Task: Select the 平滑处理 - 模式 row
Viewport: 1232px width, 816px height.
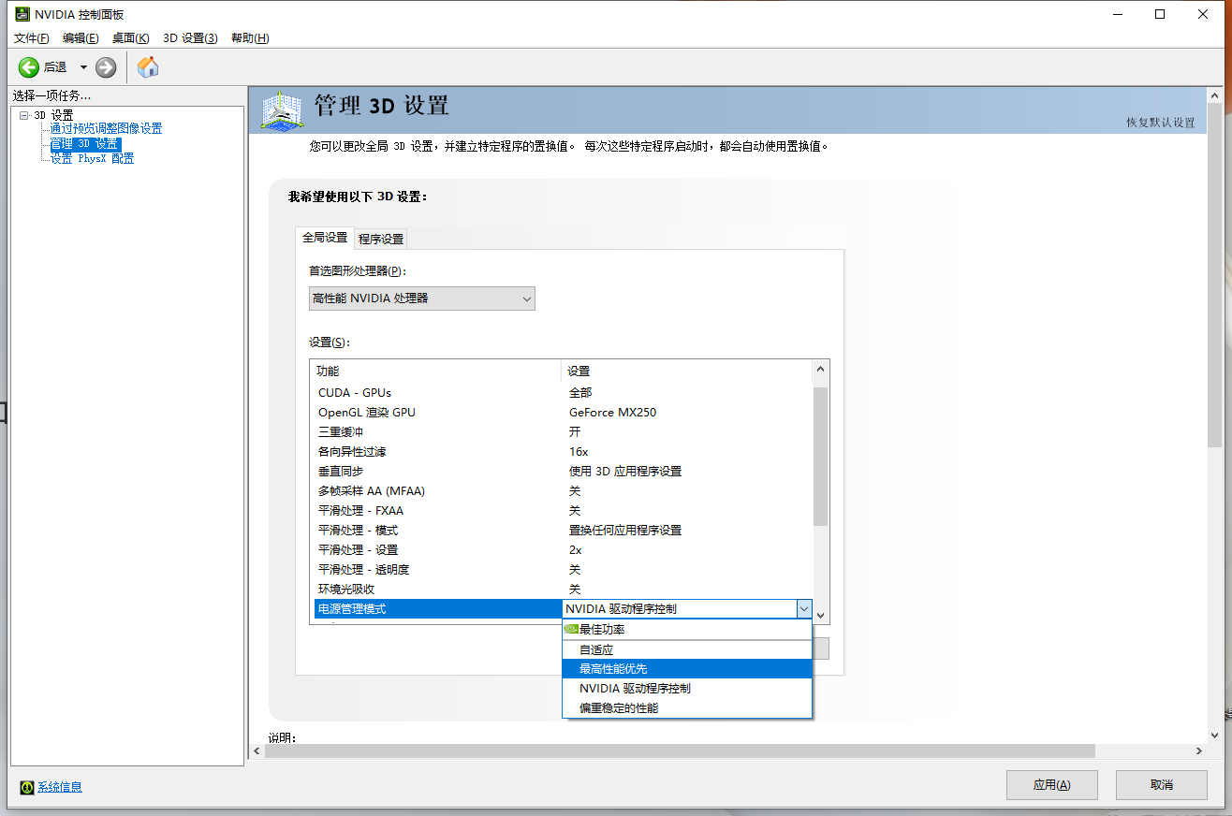Action: 562,531
